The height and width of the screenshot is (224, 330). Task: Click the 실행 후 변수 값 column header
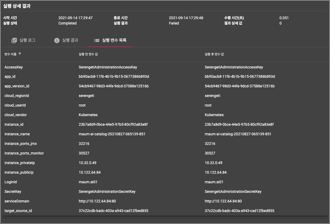pyautogui.click(x=214, y=54)
